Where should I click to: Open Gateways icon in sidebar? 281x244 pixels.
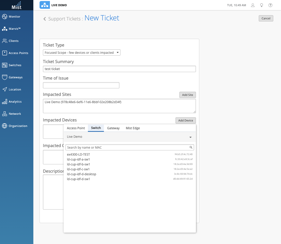point(5,77)
